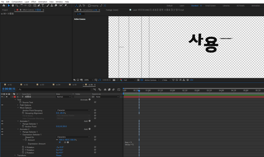This screenshot has width=264, height=157.
Task: Open the Parent None dropdown
Action: point(107,97)
